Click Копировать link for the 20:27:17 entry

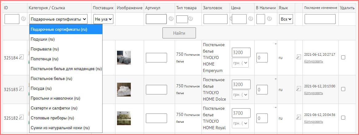click(314, 61)
